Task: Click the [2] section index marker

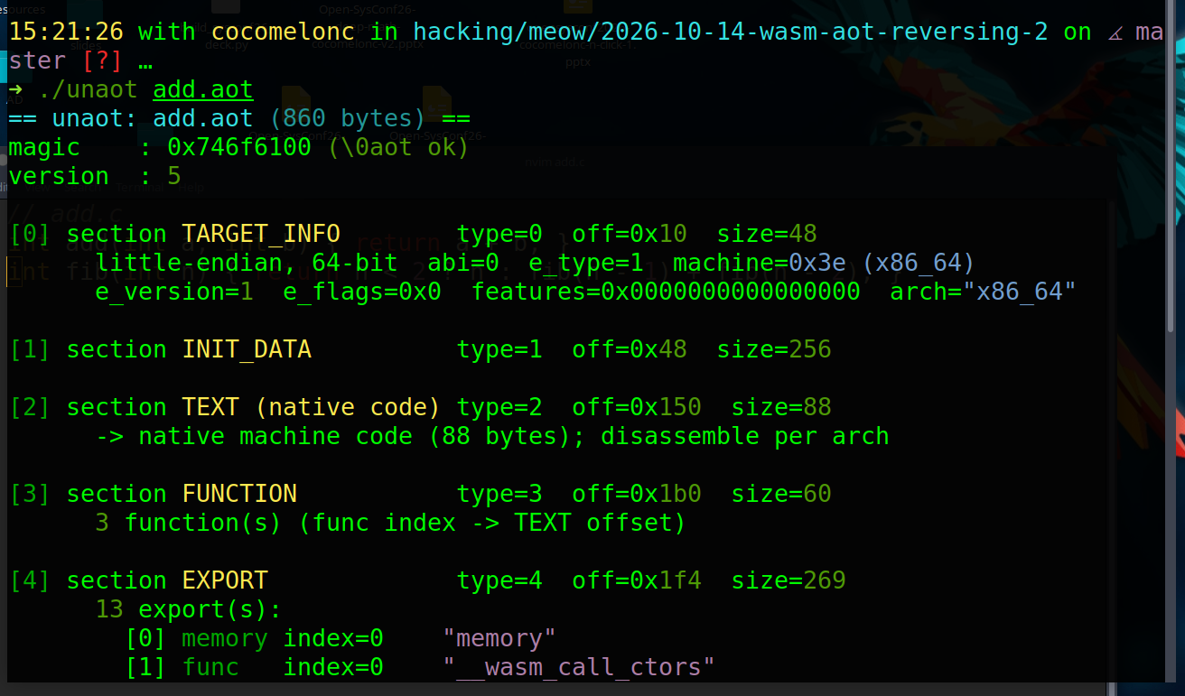Action: (30, 407)
